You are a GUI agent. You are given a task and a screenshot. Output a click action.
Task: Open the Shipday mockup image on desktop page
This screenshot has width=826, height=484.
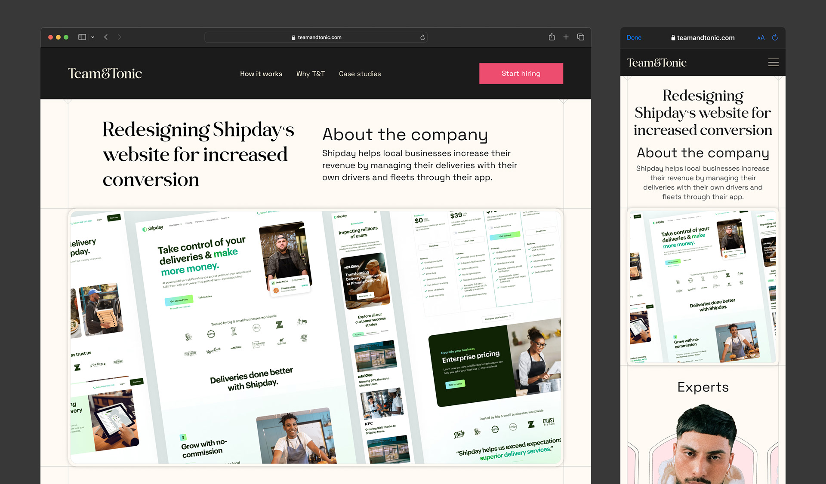point(316,337)
